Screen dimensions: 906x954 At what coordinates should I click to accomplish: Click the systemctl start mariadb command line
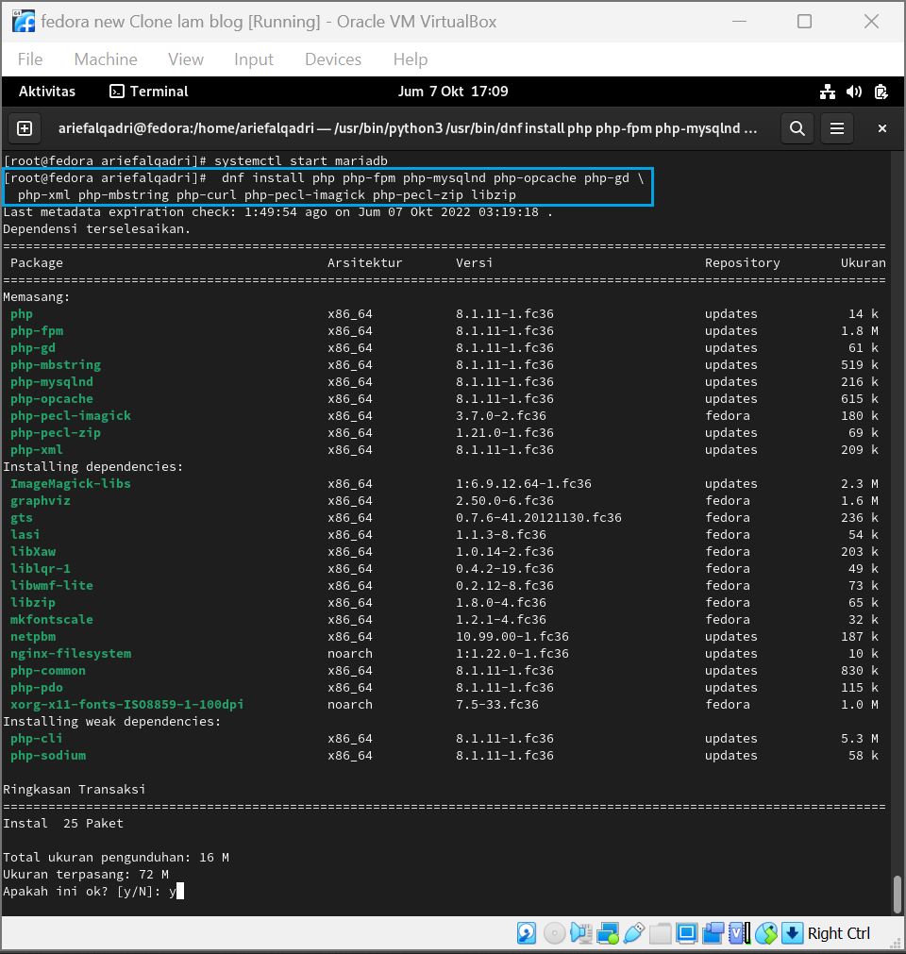(x=195, y=161)
